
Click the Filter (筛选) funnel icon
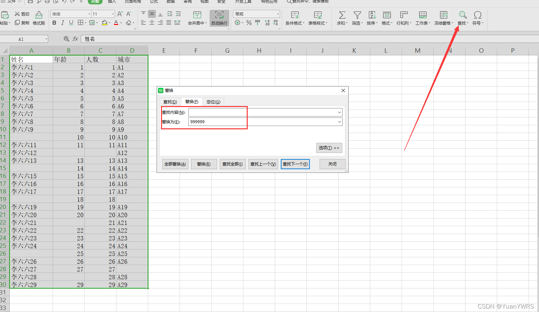coord(357,15)
